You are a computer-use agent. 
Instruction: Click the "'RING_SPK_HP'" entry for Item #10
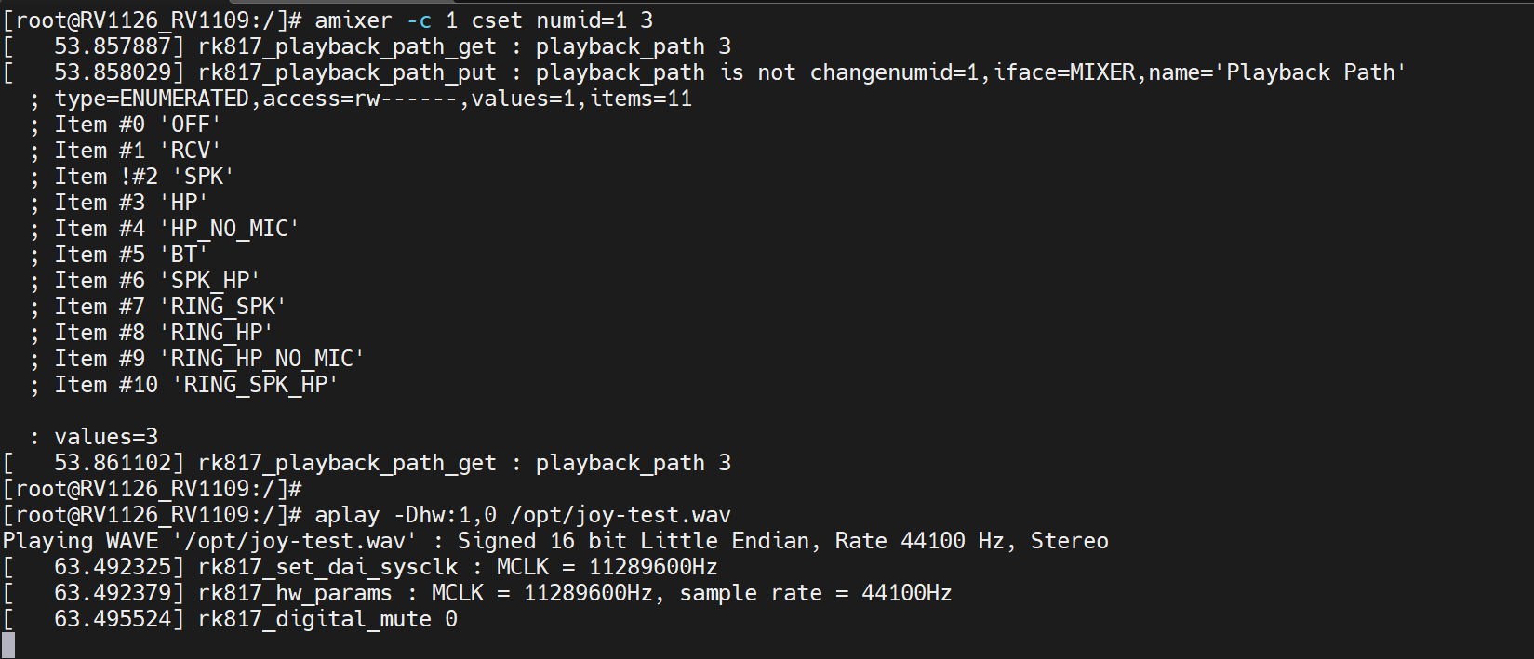coord(255,385)
